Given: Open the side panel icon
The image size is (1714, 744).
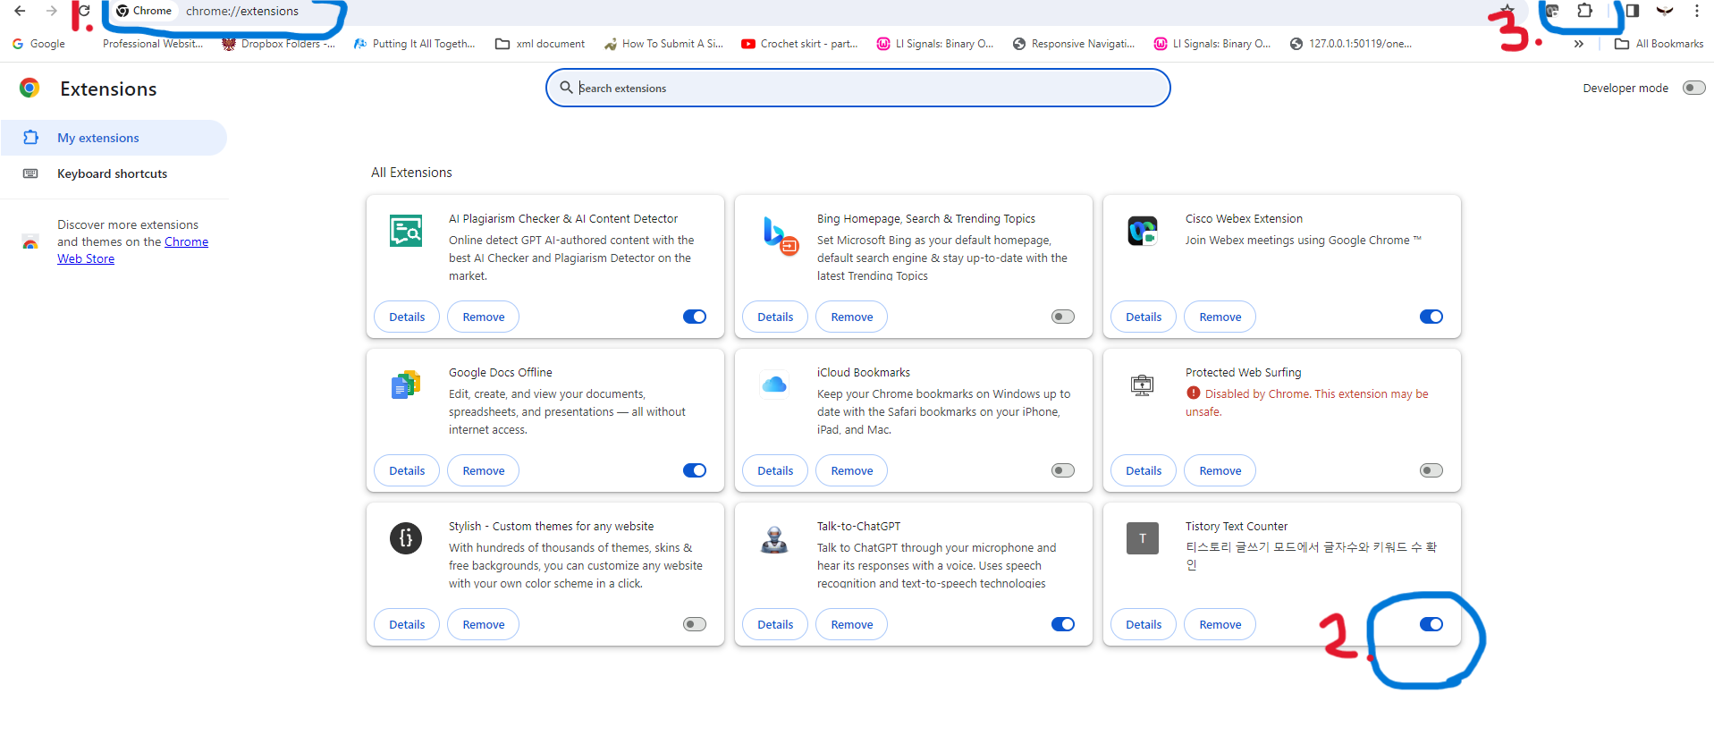Looking at the screenshot, I should (x=1632, y=11).
